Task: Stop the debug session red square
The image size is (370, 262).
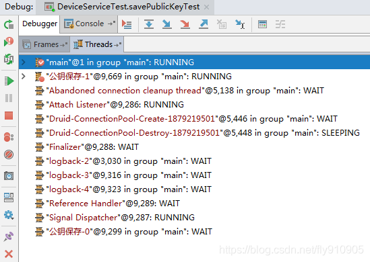Action: pyautogui.click(x=9, y=116)
